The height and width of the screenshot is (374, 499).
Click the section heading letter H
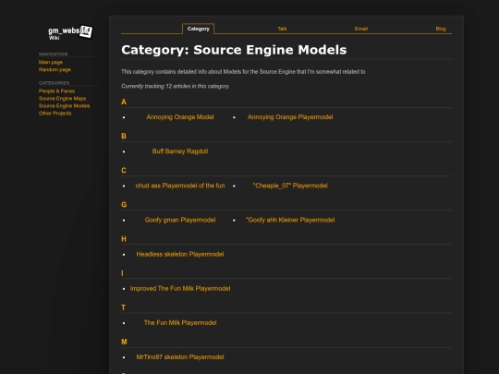pos(124,239)
